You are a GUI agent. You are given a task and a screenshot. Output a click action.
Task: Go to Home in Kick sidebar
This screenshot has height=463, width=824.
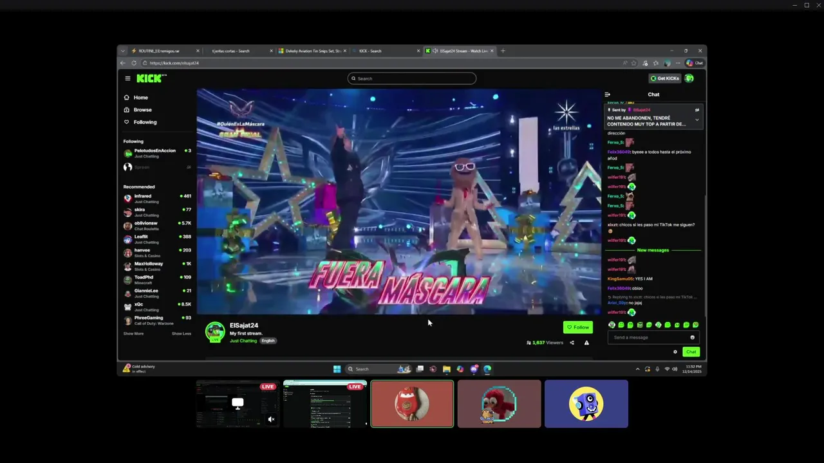click(136, 98)
